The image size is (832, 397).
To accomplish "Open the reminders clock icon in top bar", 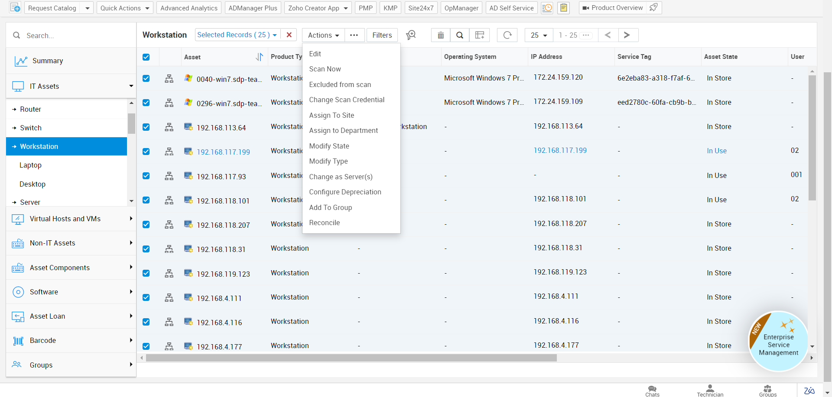I will pyautogui.click(x=547, y=8).
